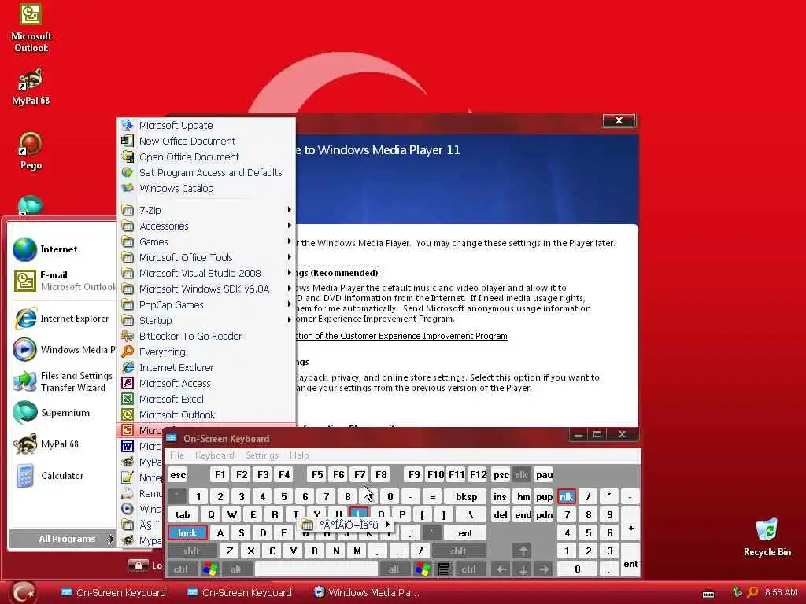Viewport: 806px width, 604px height.
Task: Open All Programs menu
Action: coord(63,539)
